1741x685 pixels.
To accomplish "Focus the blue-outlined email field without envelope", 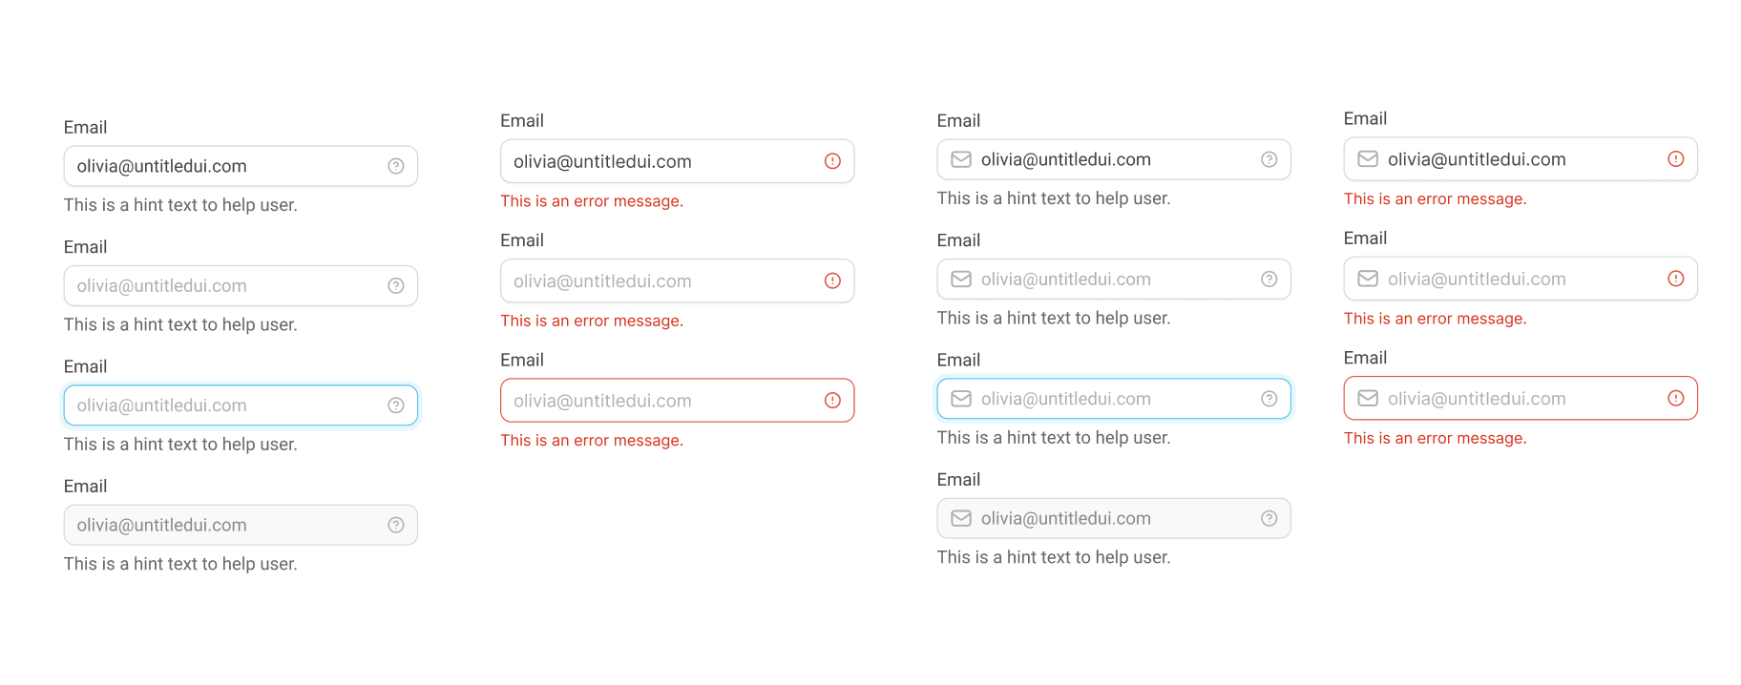I will pyautogui.click(x=241, y=405).
